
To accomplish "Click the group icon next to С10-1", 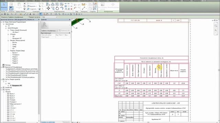I will pos(8,106).
